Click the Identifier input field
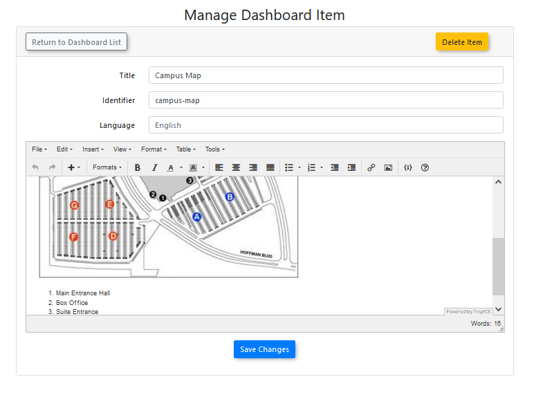 click(326, 100)
